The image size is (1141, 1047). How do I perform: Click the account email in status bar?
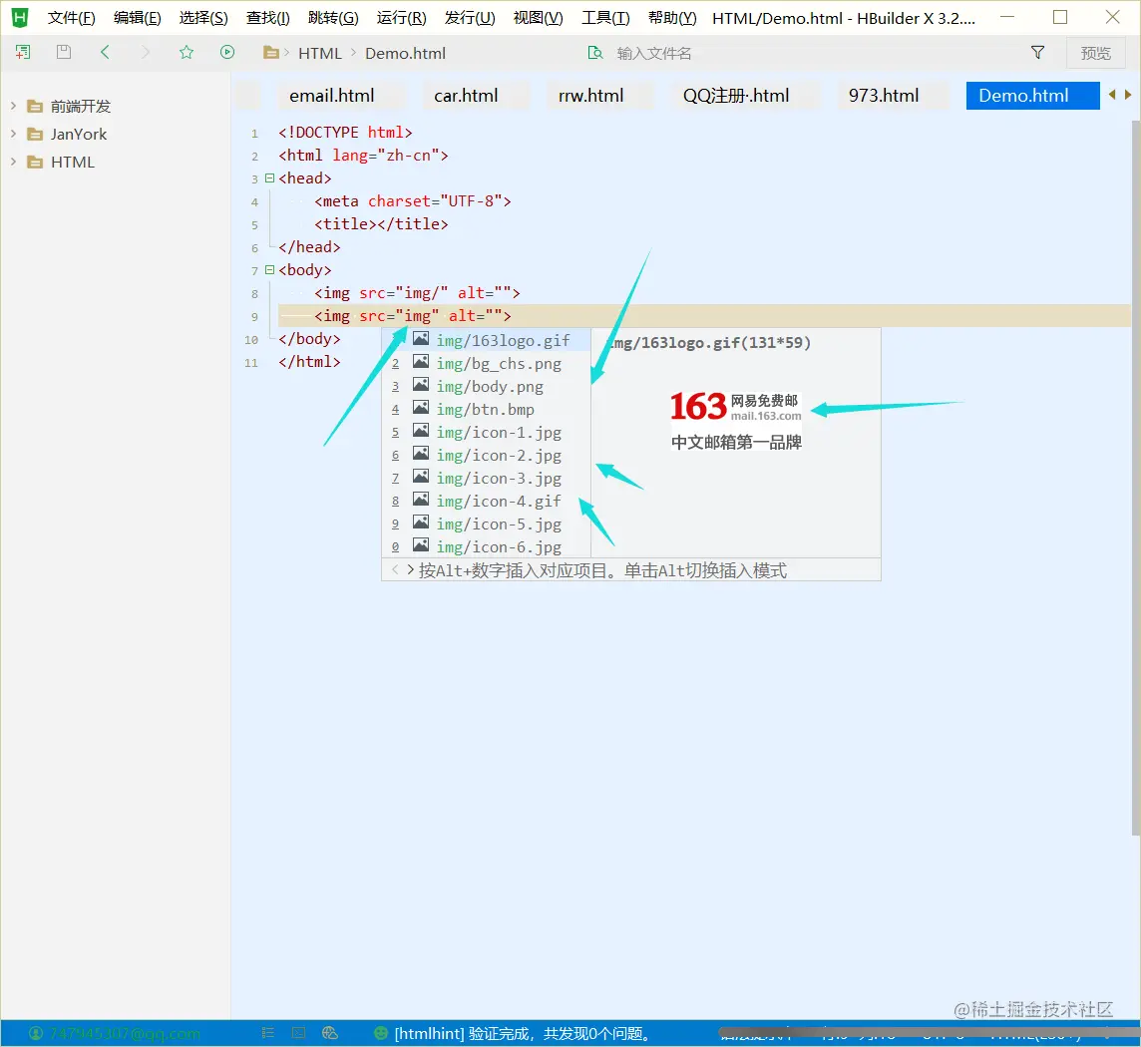pos(125,1033)
